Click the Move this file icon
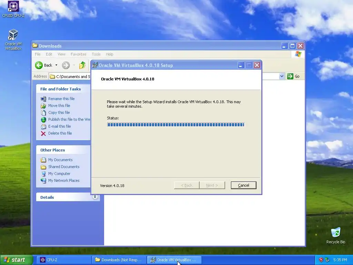This screenshot has width=353, height=265. point(43,106)
